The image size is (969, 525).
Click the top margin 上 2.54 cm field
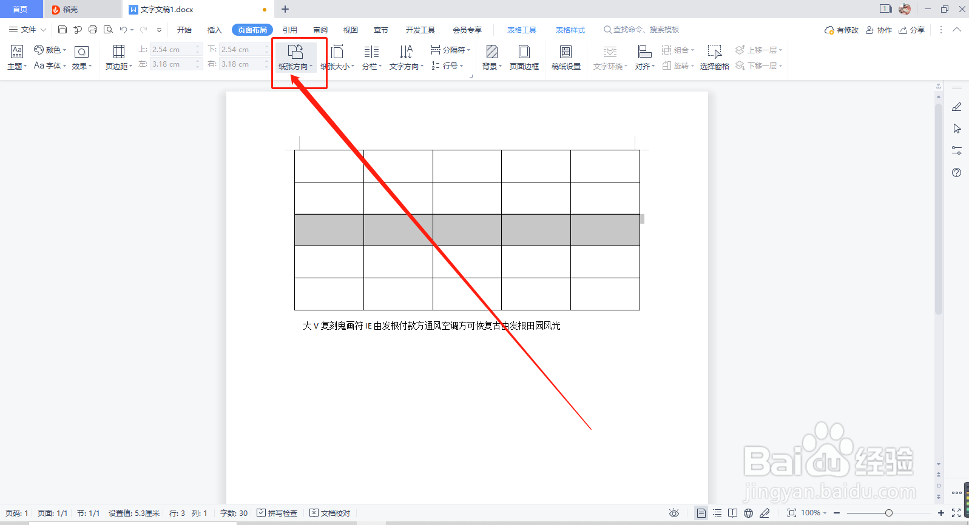point(177,49)
